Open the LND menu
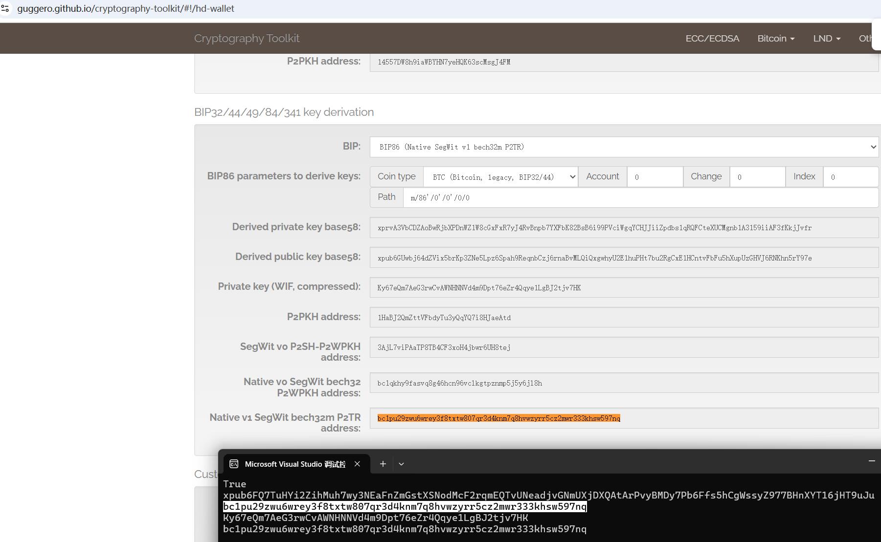881x542 pixels. [x=826, y=38]
